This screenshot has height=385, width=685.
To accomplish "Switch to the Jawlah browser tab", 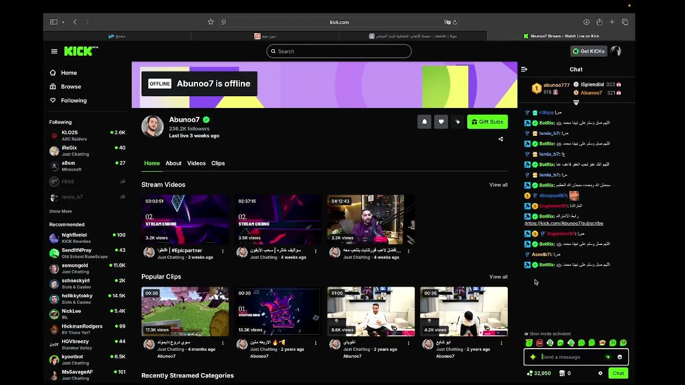I will 413,36.
